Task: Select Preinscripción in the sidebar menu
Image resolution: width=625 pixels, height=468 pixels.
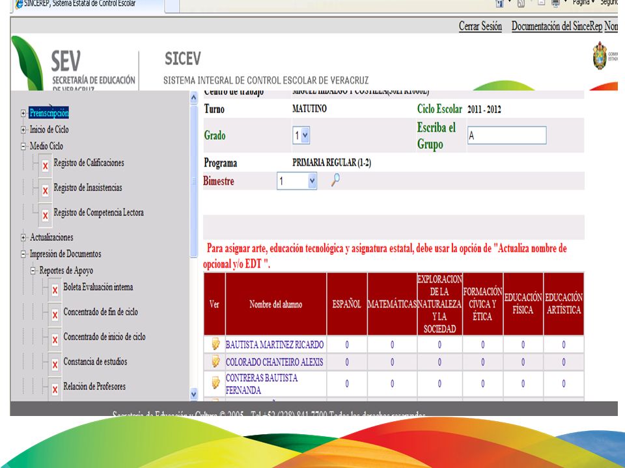Action: point(49,112)
